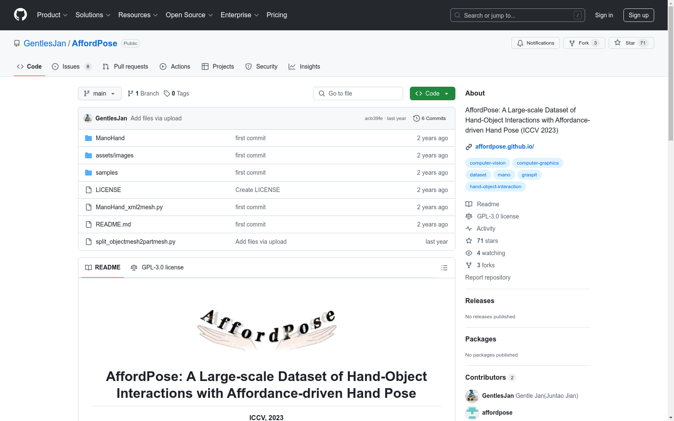Click the mano topic tag

[504, 175]
